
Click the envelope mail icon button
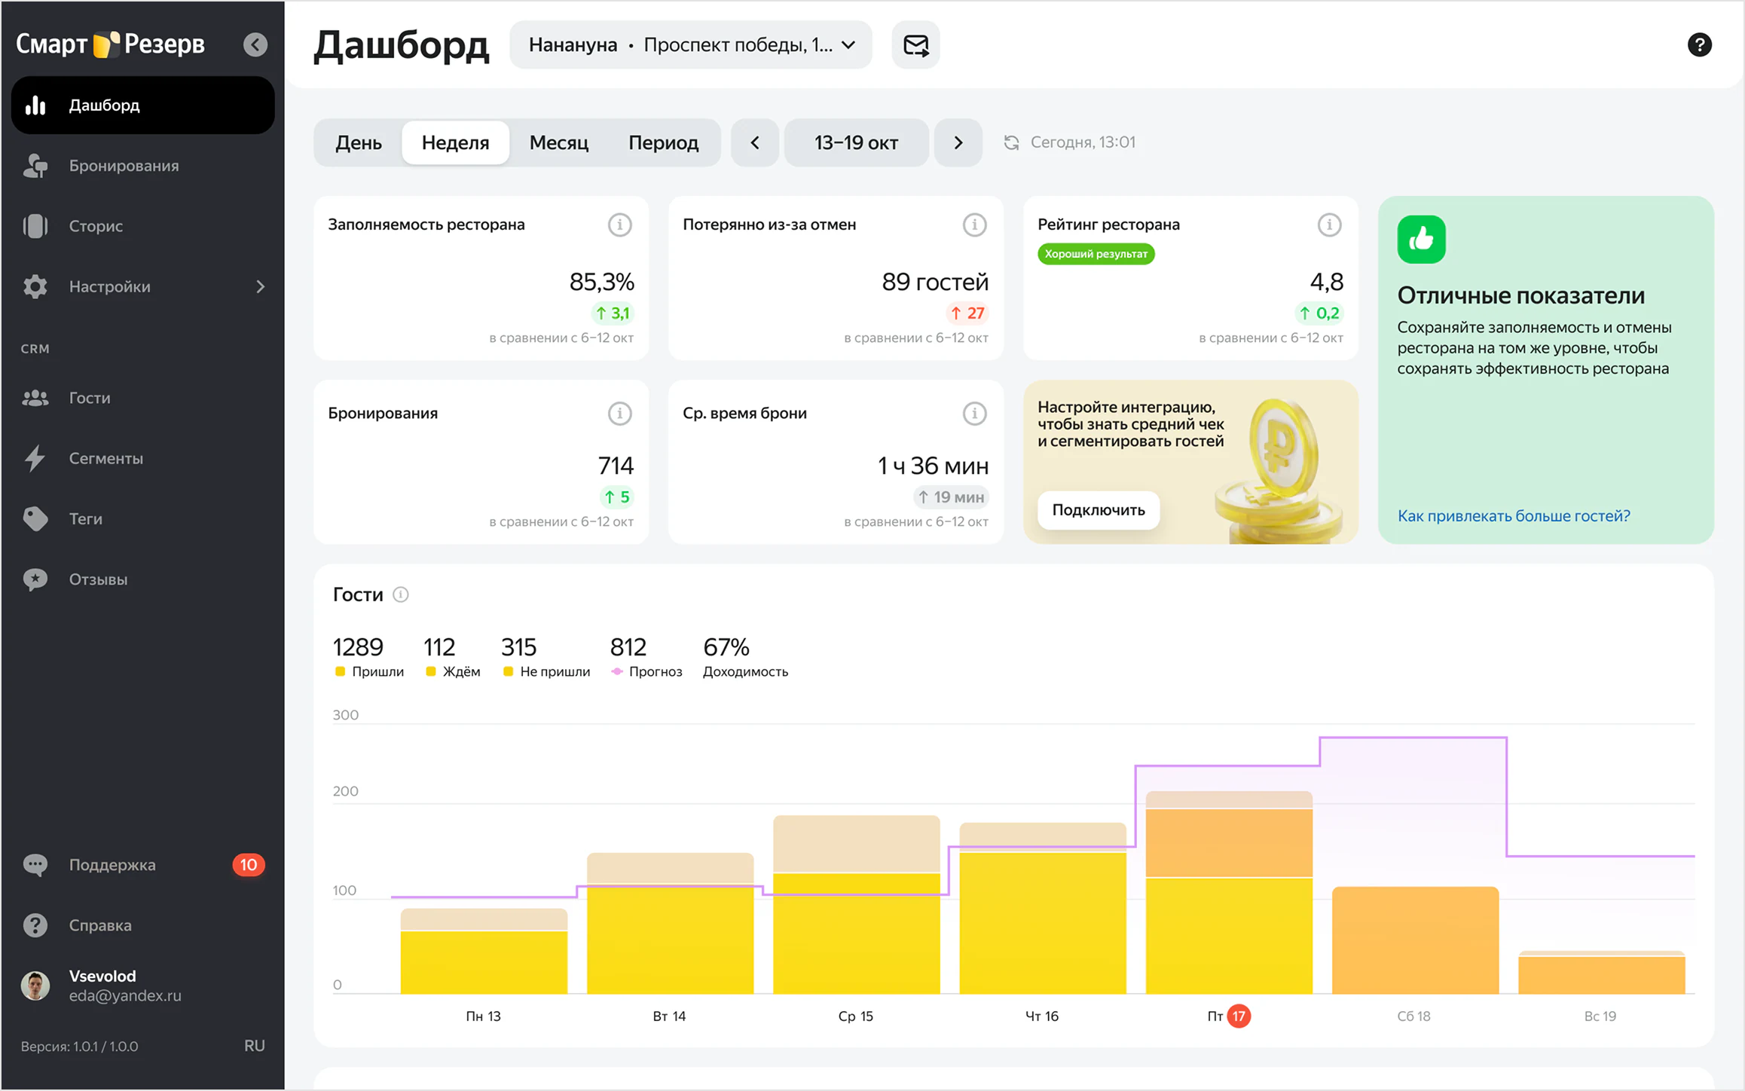916,45
